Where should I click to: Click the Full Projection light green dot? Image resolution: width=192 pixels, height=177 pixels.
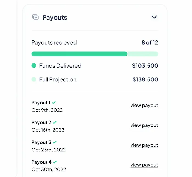34,79
